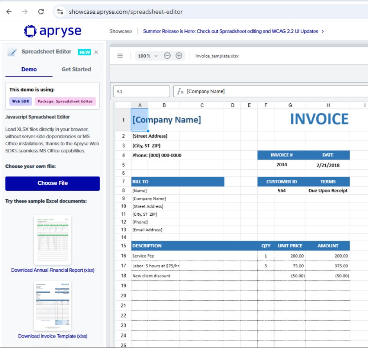Click the fx formula icon
The image size is (368, 348).
click(181, 91)
